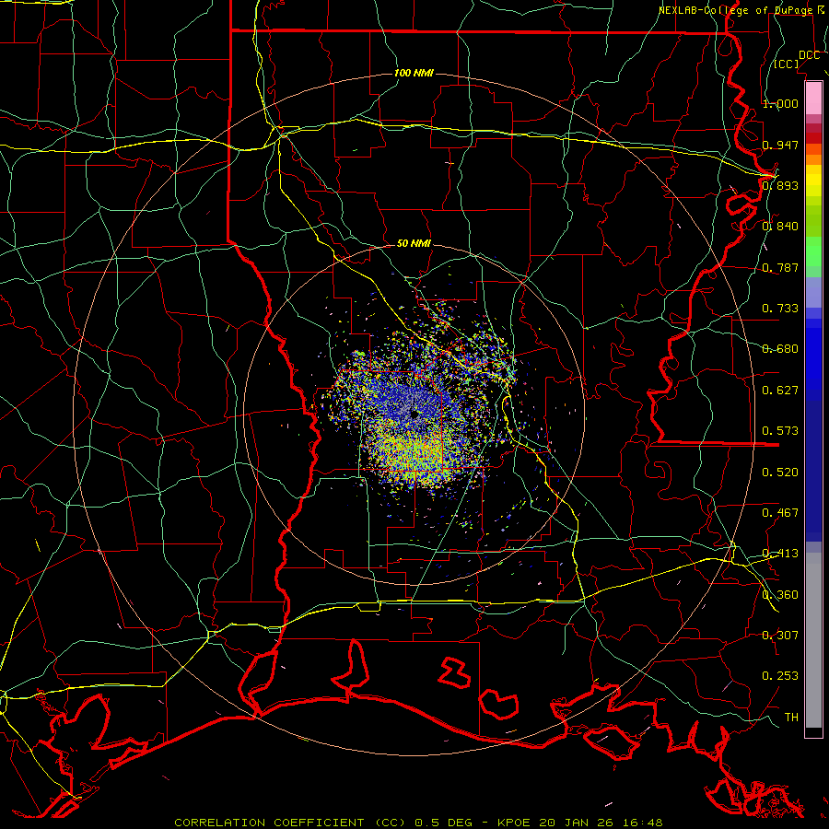
Task: Click the 0.893 legend value
Action: [780, 185]
